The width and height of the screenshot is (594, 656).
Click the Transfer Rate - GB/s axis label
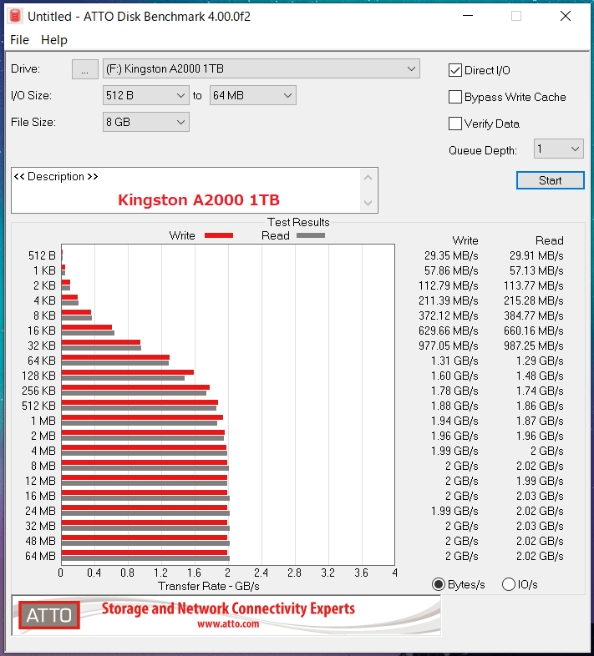209,586
